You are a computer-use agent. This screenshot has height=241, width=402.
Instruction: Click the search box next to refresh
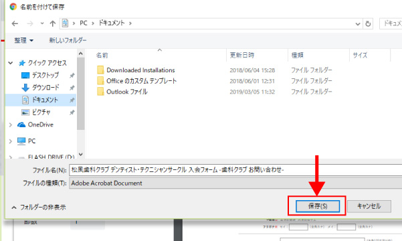coord(391,23)
